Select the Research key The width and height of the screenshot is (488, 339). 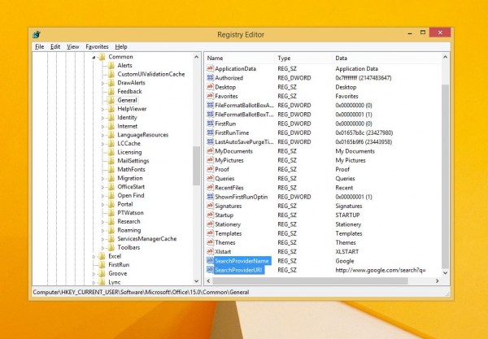129,221
